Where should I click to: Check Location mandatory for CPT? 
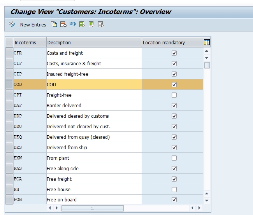tap(174, 95)
